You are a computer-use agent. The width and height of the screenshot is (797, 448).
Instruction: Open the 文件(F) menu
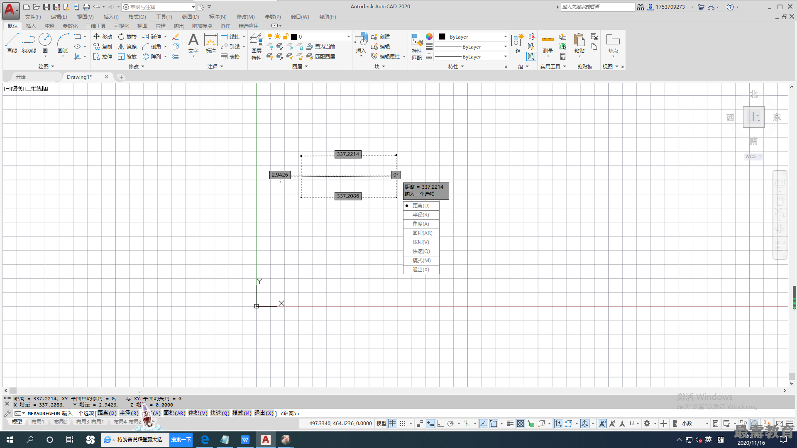point(33,17)
